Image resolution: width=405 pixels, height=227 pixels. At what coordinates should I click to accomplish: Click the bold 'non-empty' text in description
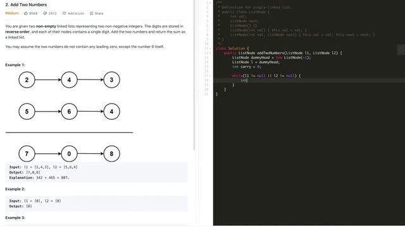point(46,26)
